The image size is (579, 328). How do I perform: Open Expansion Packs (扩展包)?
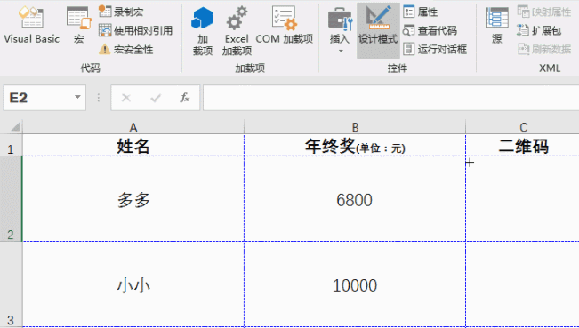point(539,30)
